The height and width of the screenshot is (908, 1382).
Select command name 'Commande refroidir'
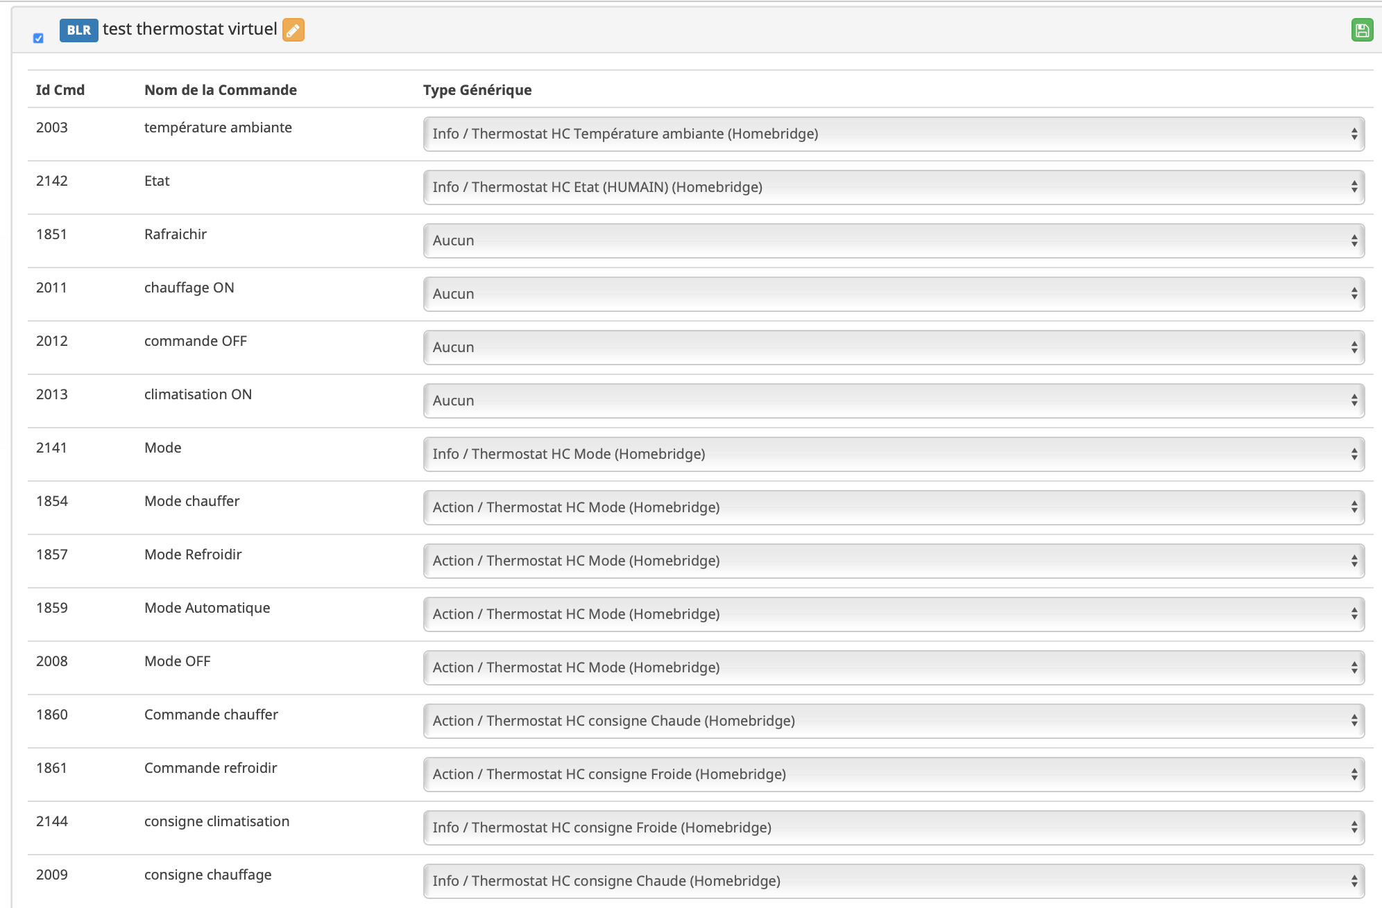[211, 768]
